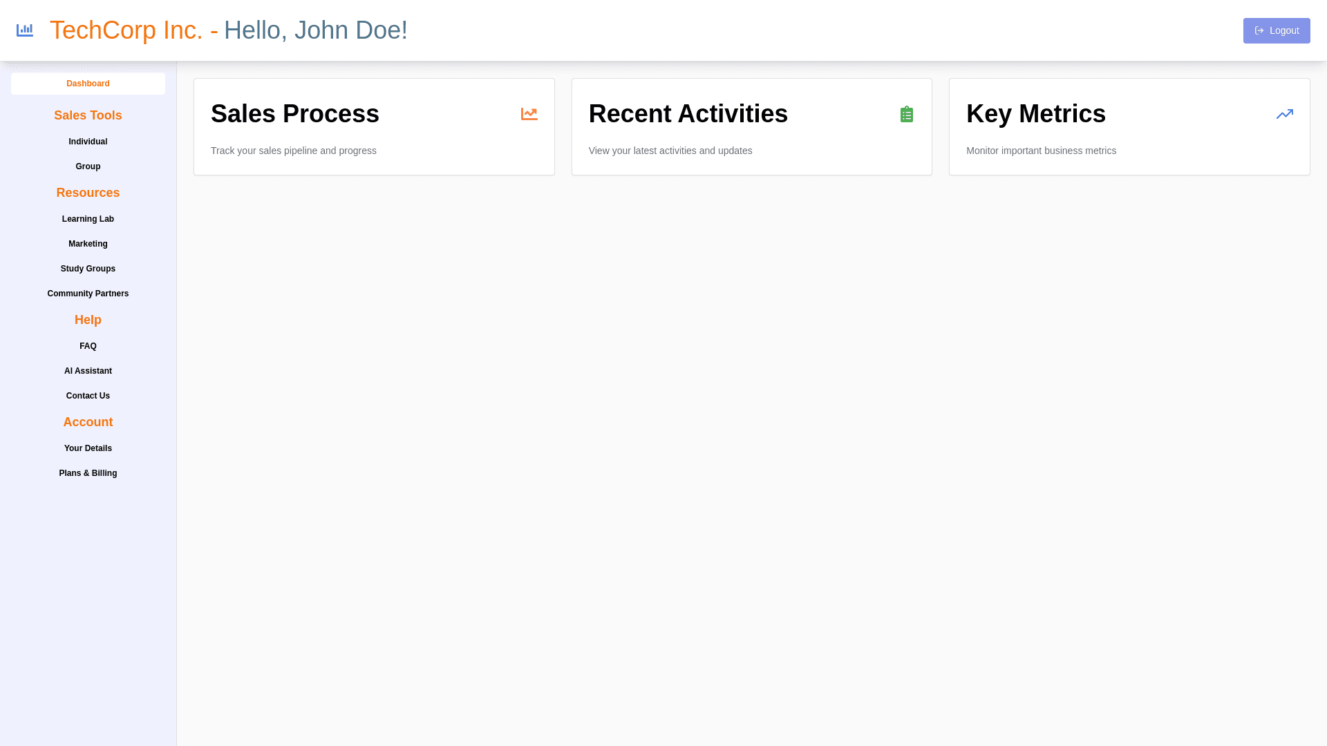The height and width of the screenshot is (746, 1327).
Task: Open the Key Metrics card
Action: [x=1129, y=127]
